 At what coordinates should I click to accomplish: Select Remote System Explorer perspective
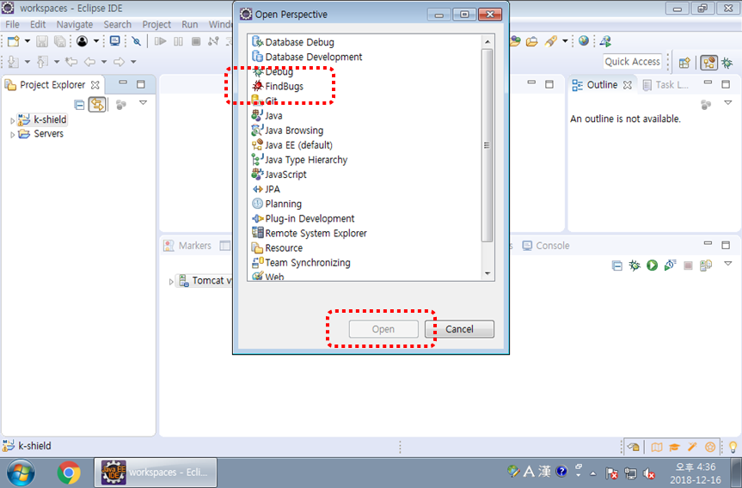click(310, 233)
